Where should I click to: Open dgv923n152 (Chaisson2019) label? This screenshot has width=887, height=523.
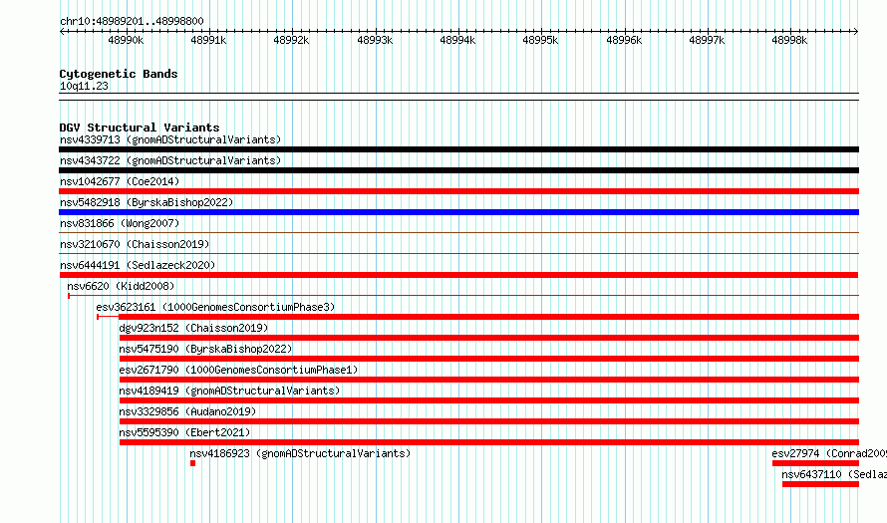point(193,328)
